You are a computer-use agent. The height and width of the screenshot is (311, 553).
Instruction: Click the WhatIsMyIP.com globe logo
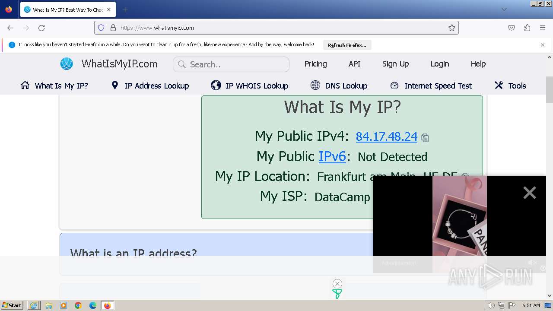click(x=67, y=64)
